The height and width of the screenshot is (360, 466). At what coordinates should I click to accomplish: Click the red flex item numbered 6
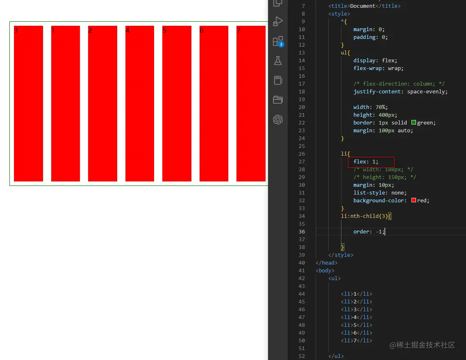[214, 103]
